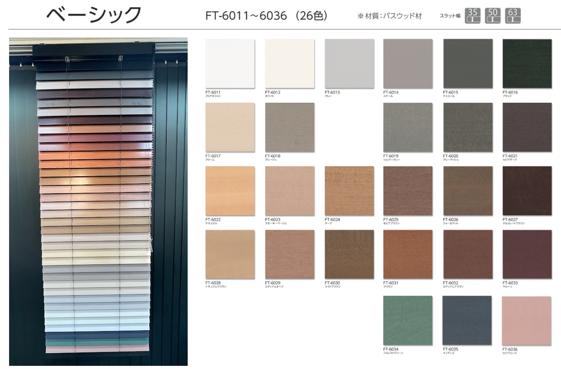561x369 pixels.
Task: Choose the FT-6012 off-white swatch
Action: [x=290, y=64]
